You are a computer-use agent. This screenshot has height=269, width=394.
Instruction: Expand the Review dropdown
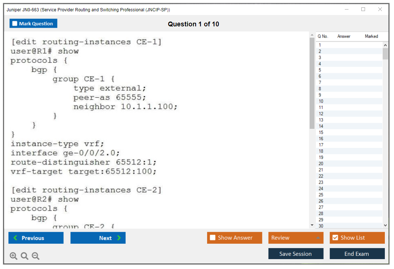coord(318,238)
